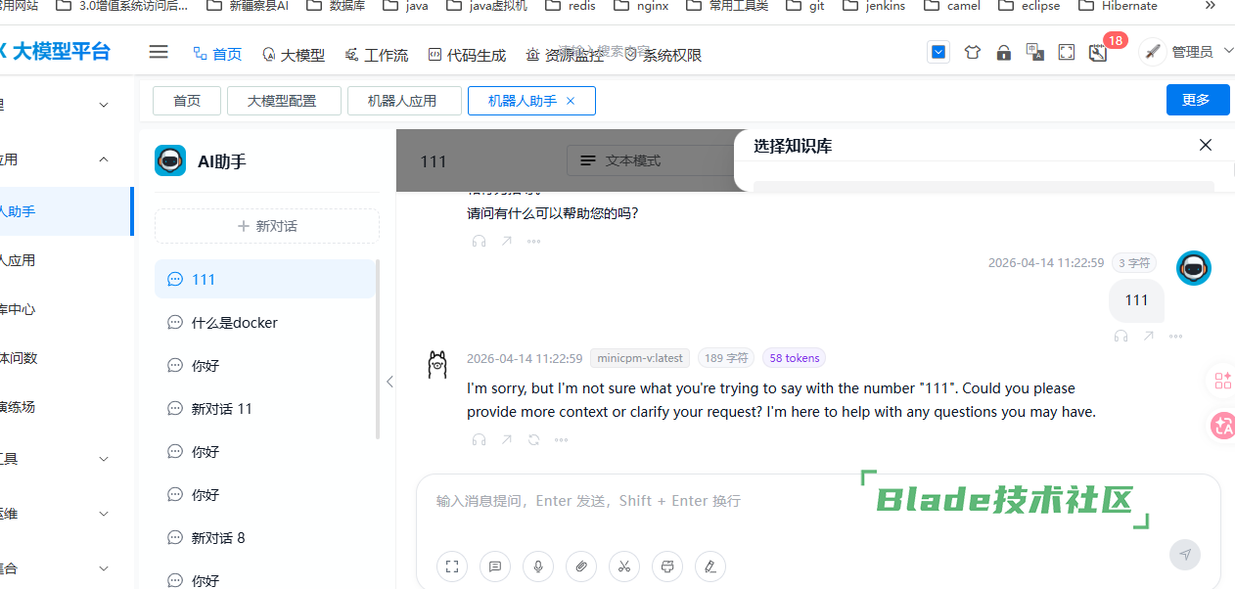
Task: Click the Chinese/English language switch icon
Action: tap(1034, 52)
